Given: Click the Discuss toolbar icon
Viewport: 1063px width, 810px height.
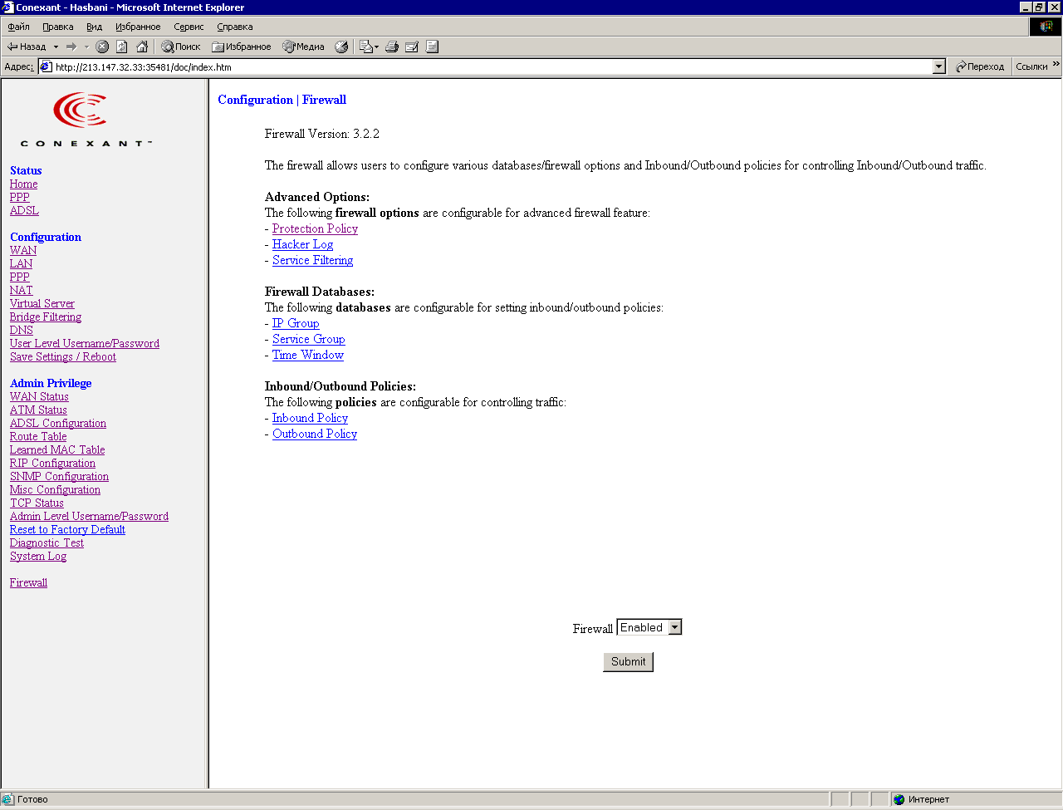Looking at the screenshot, I should [x=432, y=47].
